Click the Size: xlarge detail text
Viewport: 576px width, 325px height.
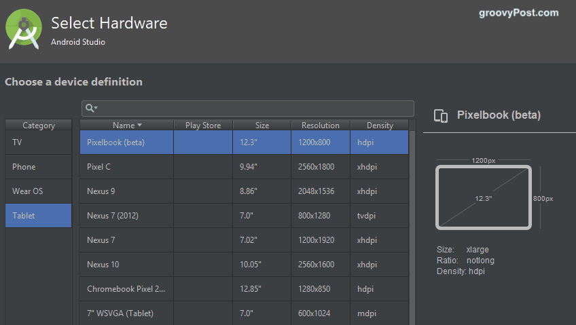coord(463,250)
